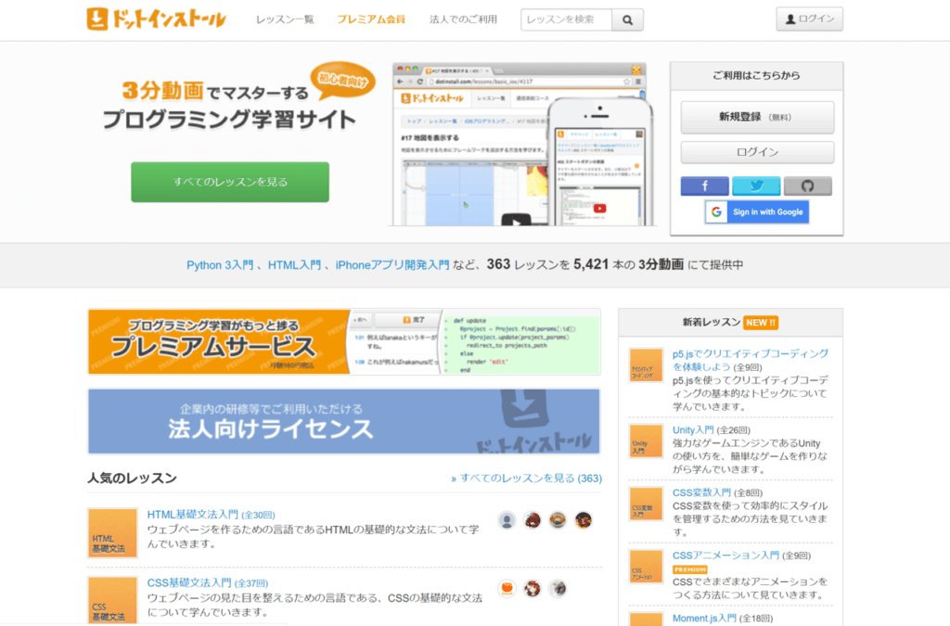This screenshot has height=626, width=950.
Task: Click the Sign in with Google button
Action: point(757,212)
